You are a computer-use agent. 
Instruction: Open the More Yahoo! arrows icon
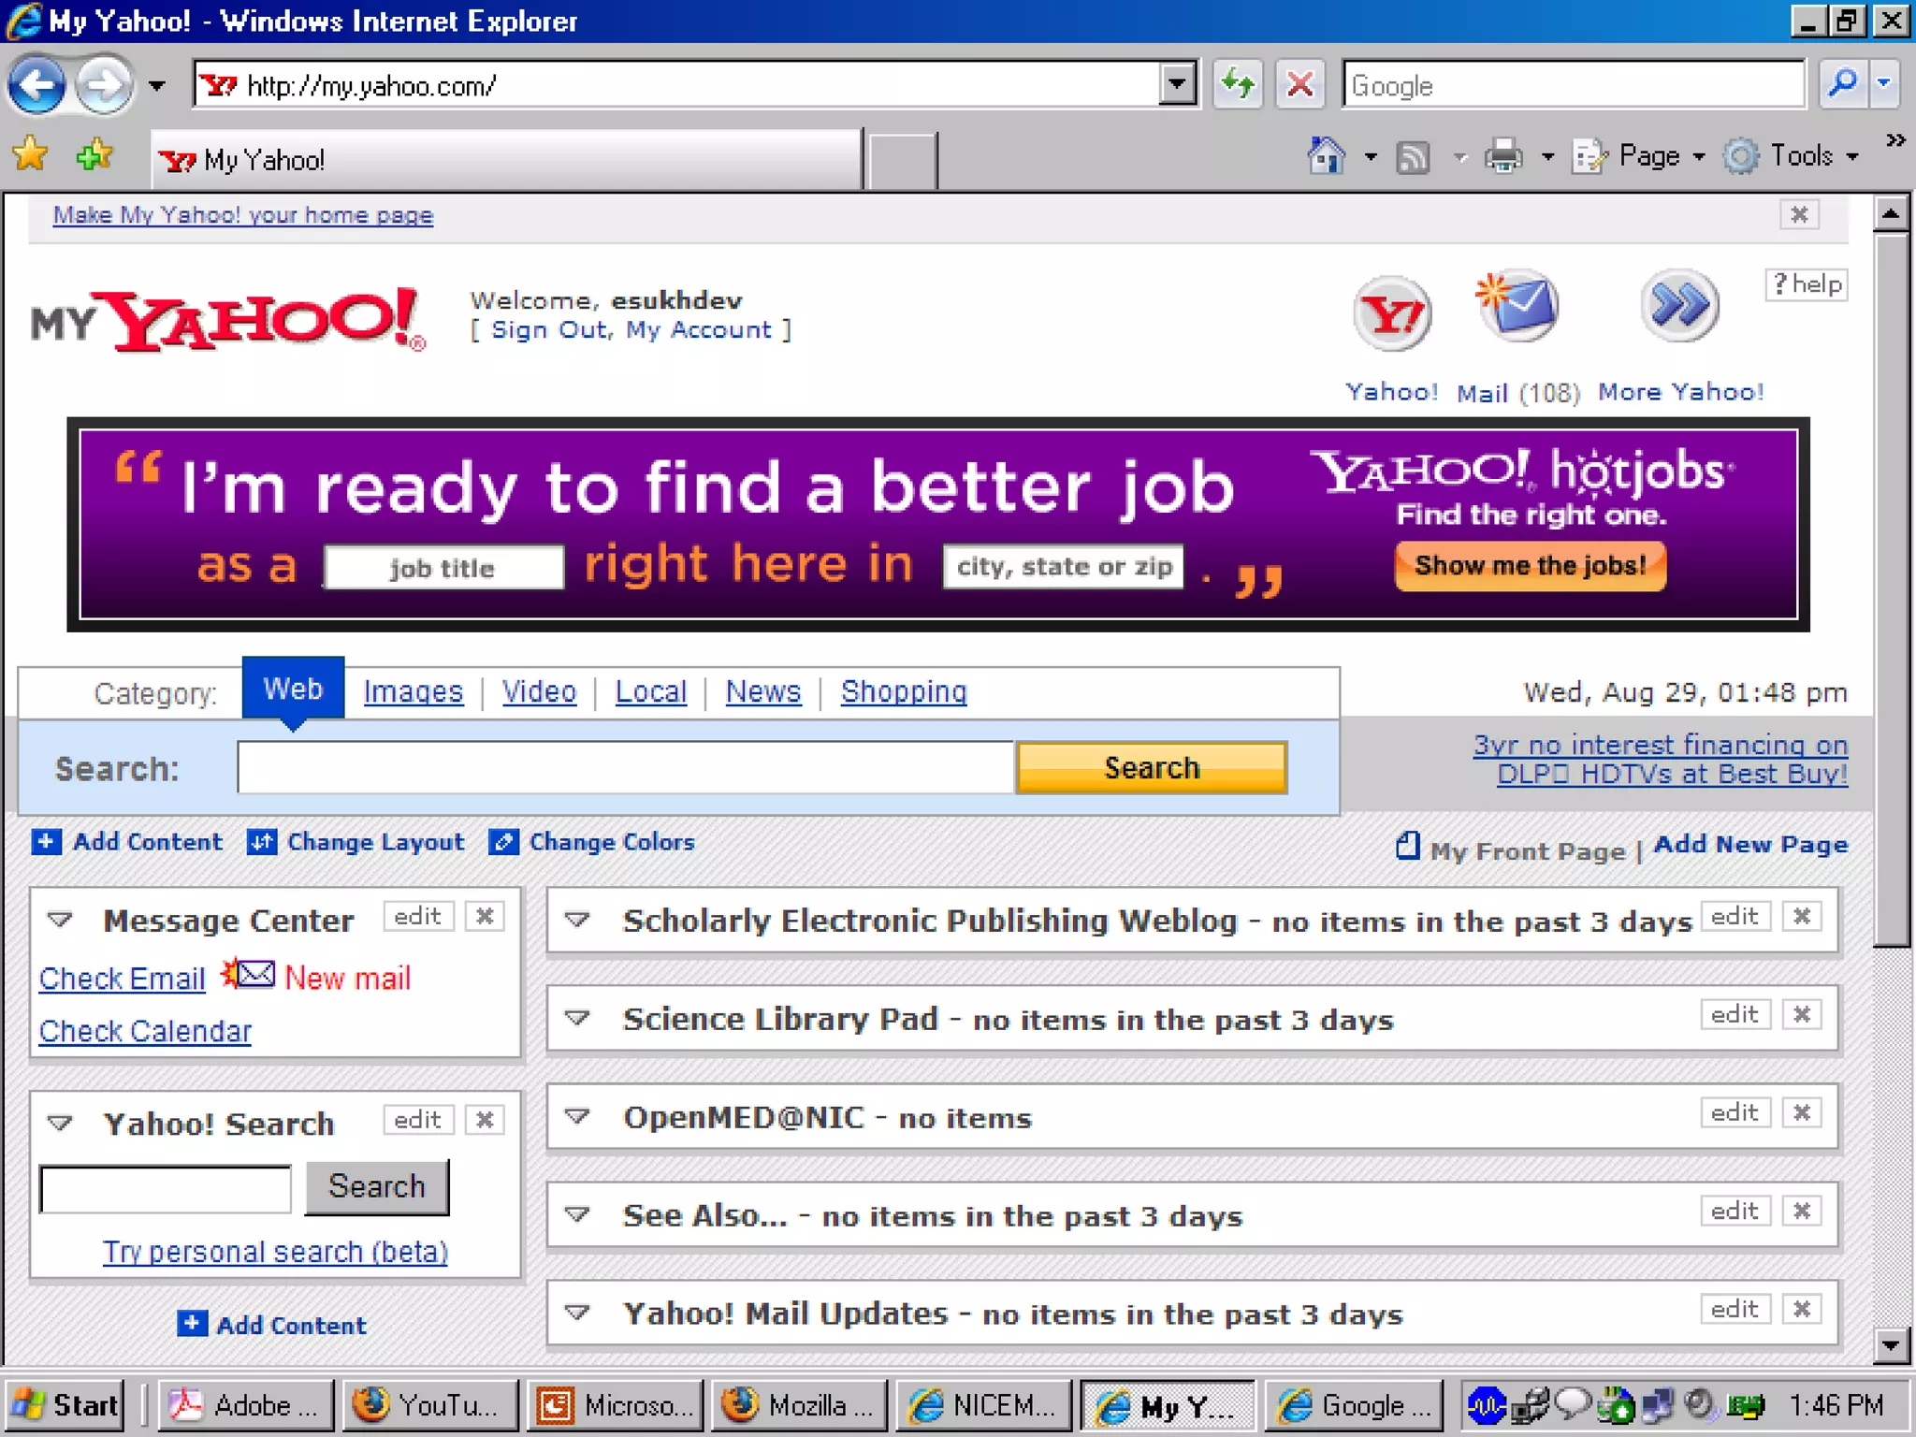(x=1679, y=306)
